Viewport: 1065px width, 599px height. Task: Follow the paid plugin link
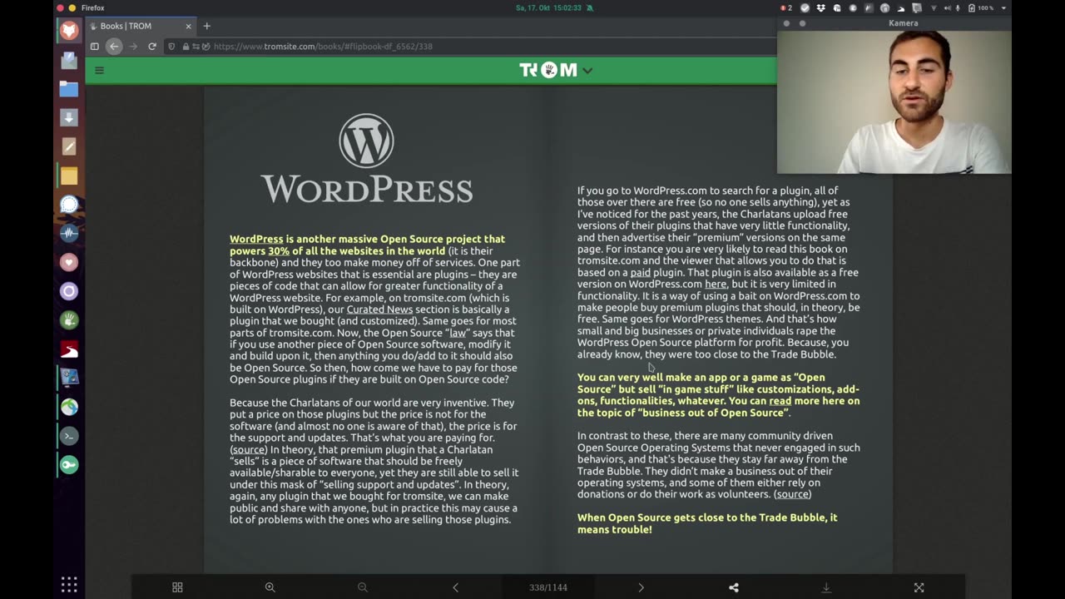[x=640, y=272]
